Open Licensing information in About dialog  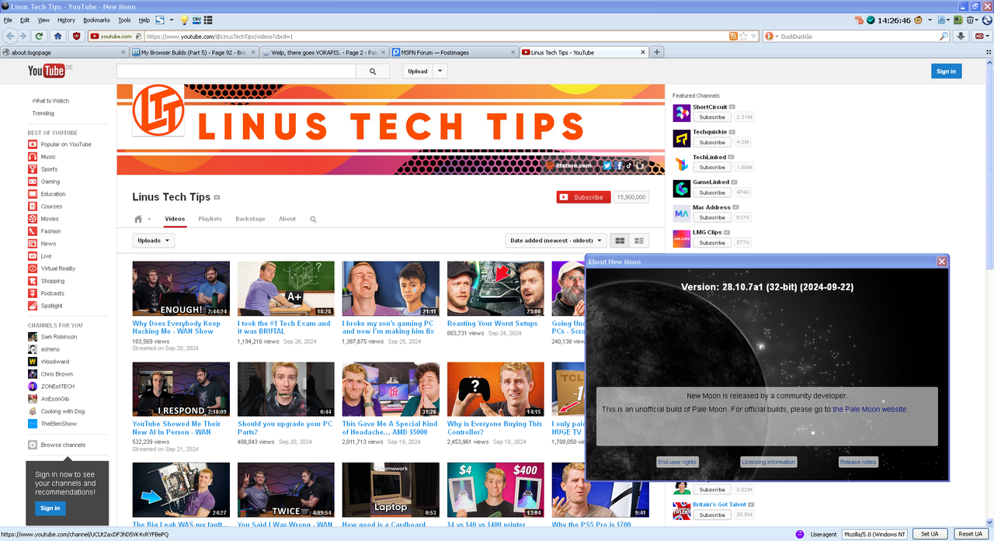coord(769,462)
